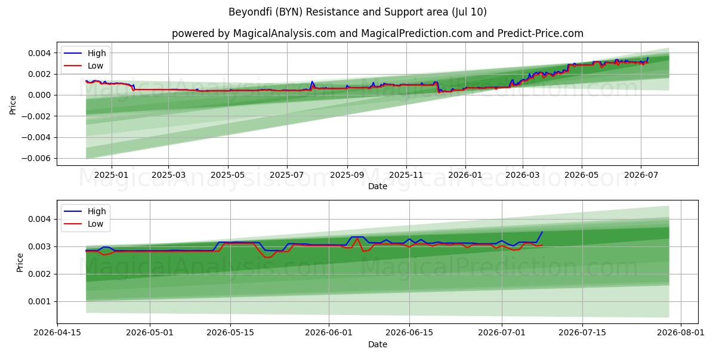Click the top chart x-axis tick label '2025-05'
Screen dimensions: 716x358
pyautogui.click(x=227, y=175)
